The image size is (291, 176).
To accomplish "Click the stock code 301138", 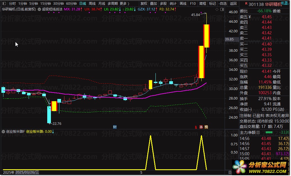I will point(256,4).
